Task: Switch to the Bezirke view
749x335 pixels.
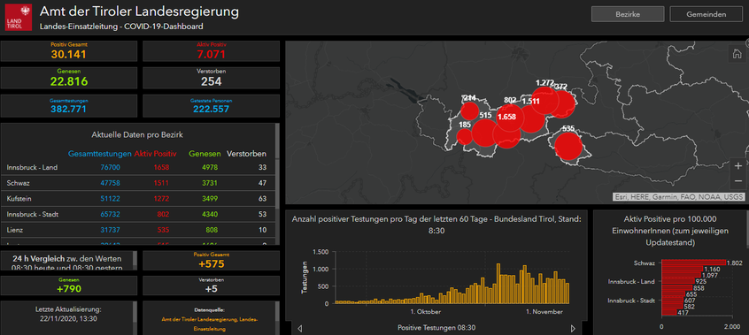Action: (627, 14)
